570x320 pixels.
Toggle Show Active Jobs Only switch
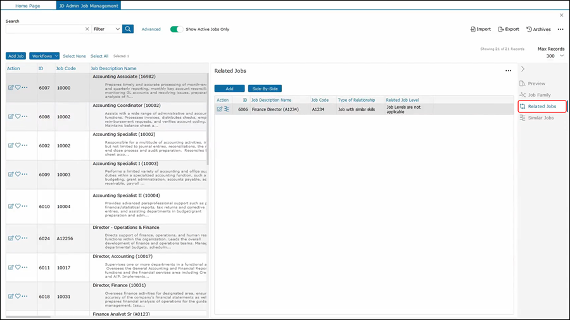coord(177,29)
